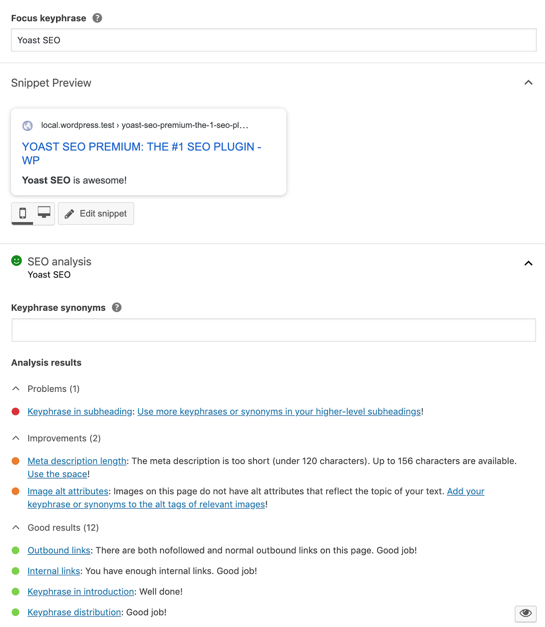Click the globe favicon in snippet preview
Viewport: 545px width, 627px height.
27,125
